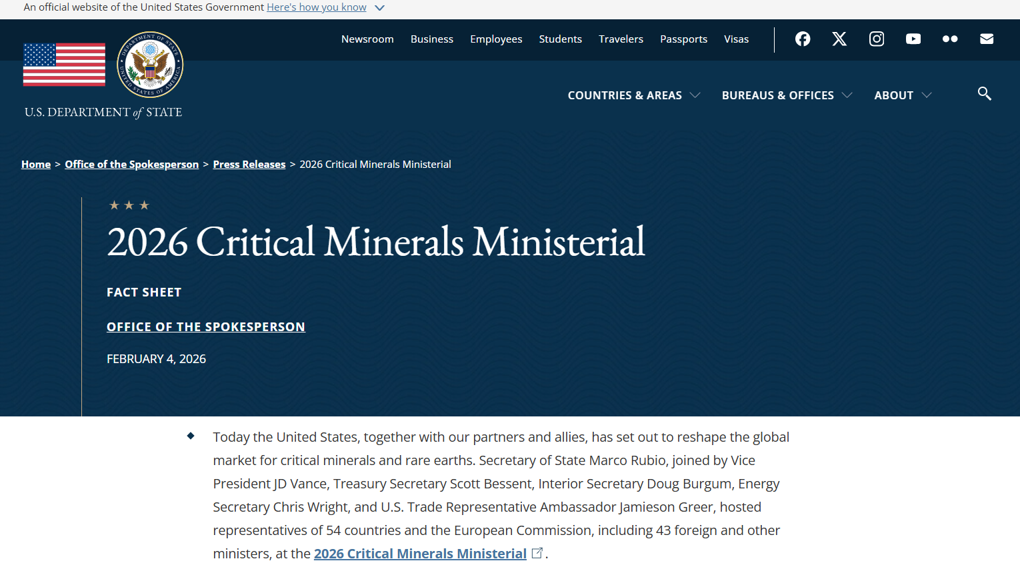Open the Office of the Spokesperson heading link
Viewport: 1020px width, 563px height.
206,327
